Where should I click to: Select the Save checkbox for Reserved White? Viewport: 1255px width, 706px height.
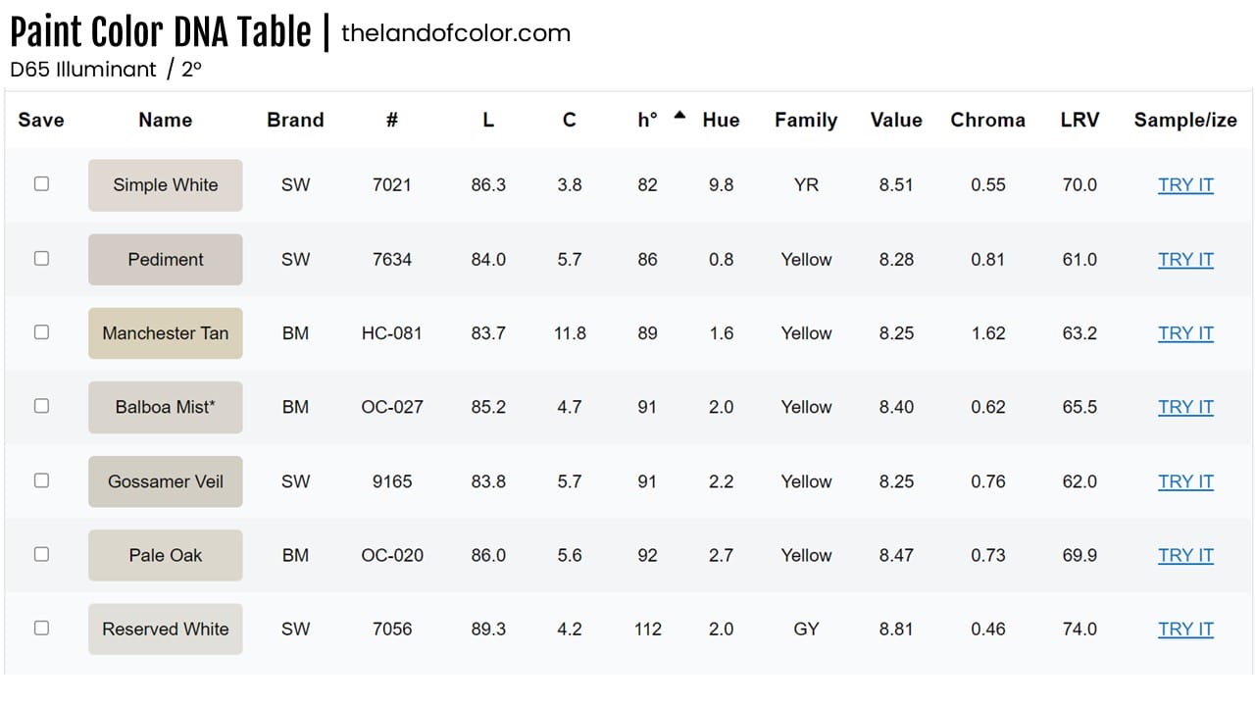click(x=41, y=628)
